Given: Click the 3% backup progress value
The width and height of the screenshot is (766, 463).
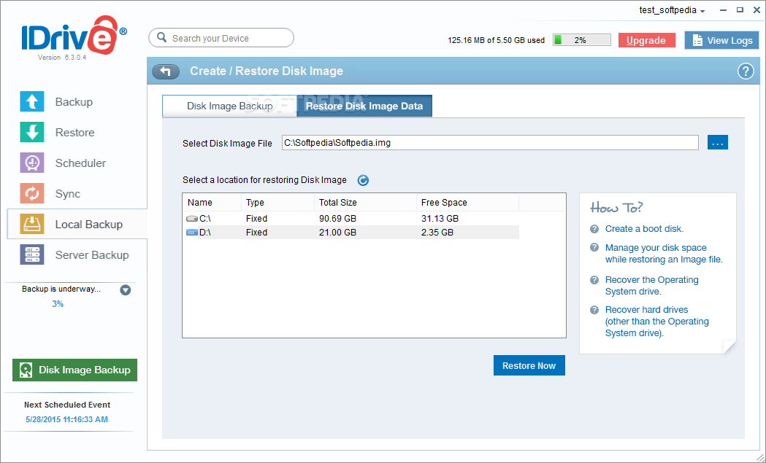Looking at the screenshot, I should (x=58, y=304).
